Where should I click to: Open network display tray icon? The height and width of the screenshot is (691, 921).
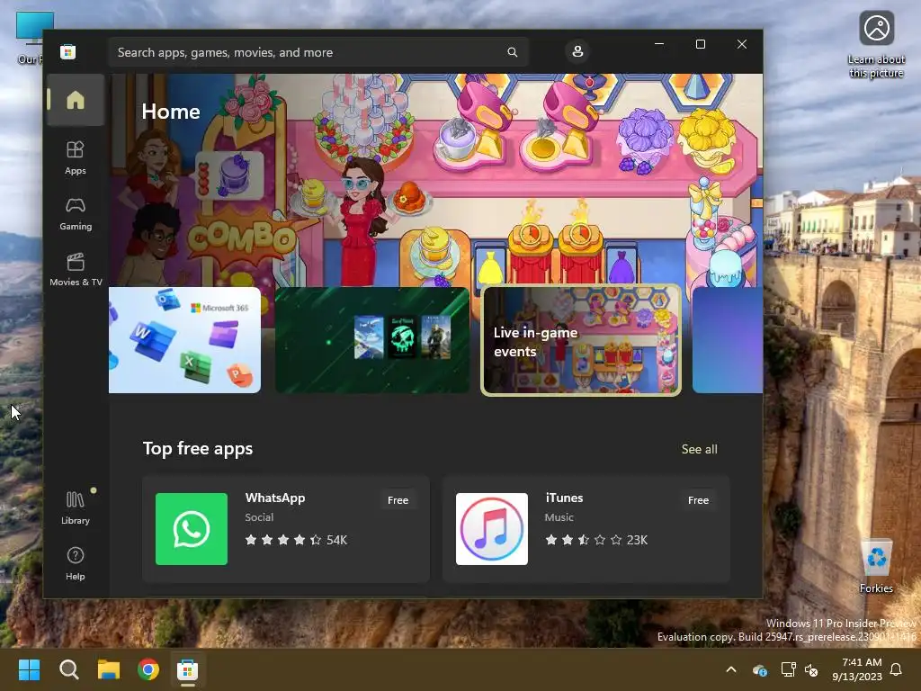point(788,669)
